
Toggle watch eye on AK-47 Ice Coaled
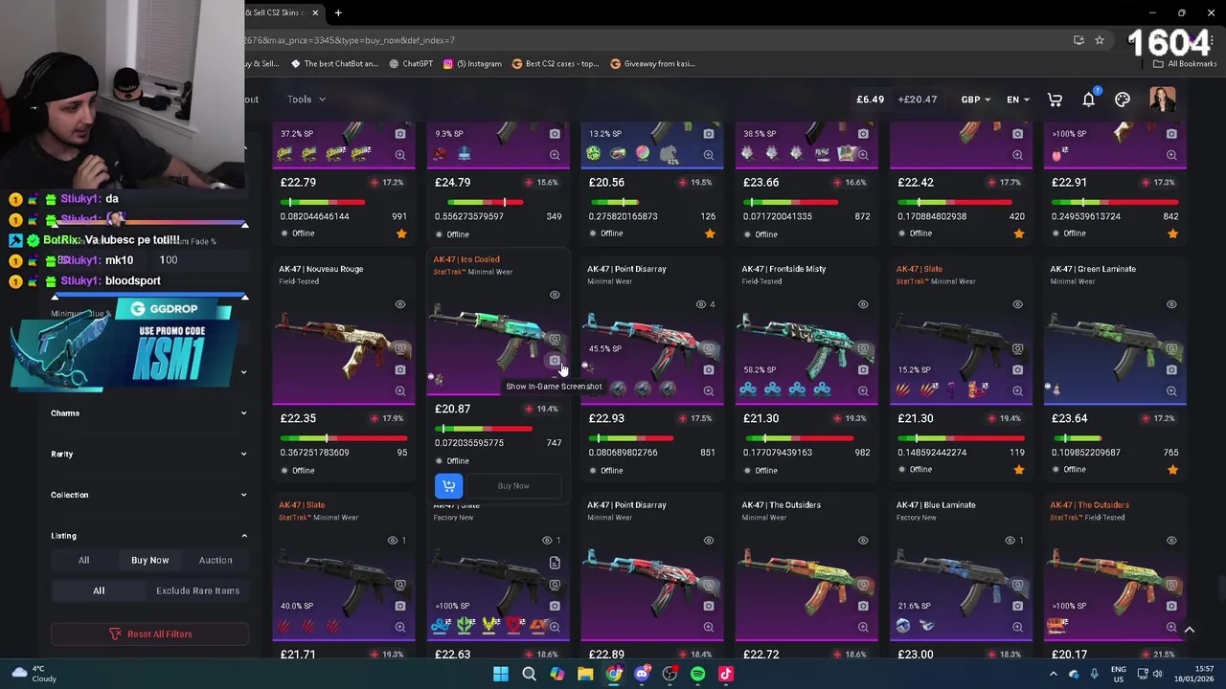pyautogui.click(x=555, y=295)
